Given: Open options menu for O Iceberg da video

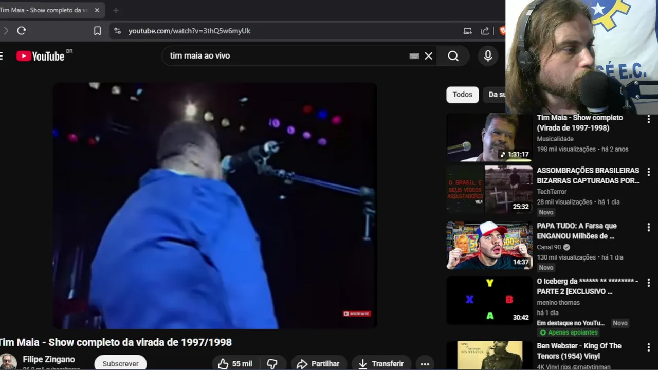Looking at the screenshot, I should (648, 283).
